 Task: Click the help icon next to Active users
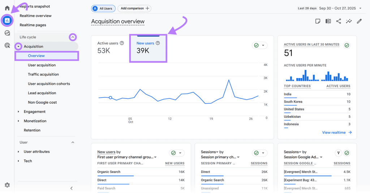pyautogui.click(x=122, y=43)
